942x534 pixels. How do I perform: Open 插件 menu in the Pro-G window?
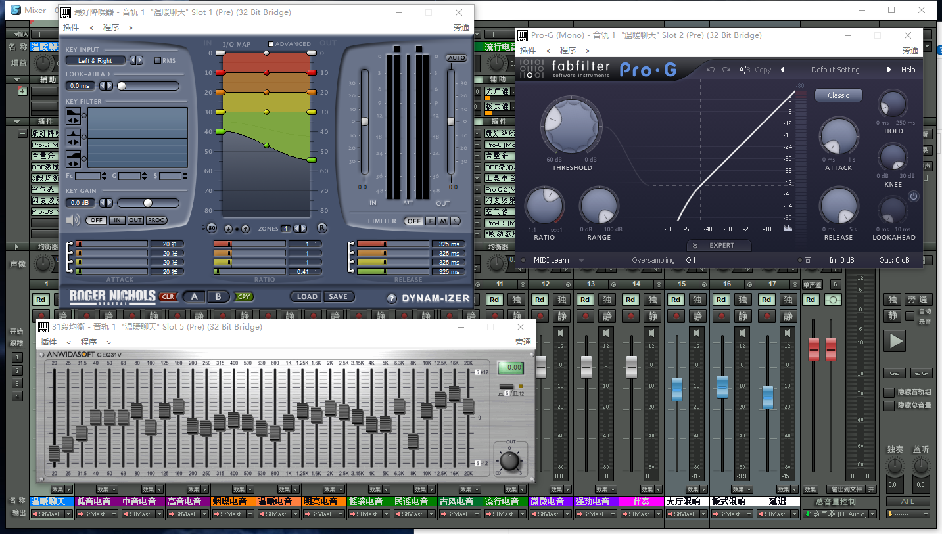(528, 51)
